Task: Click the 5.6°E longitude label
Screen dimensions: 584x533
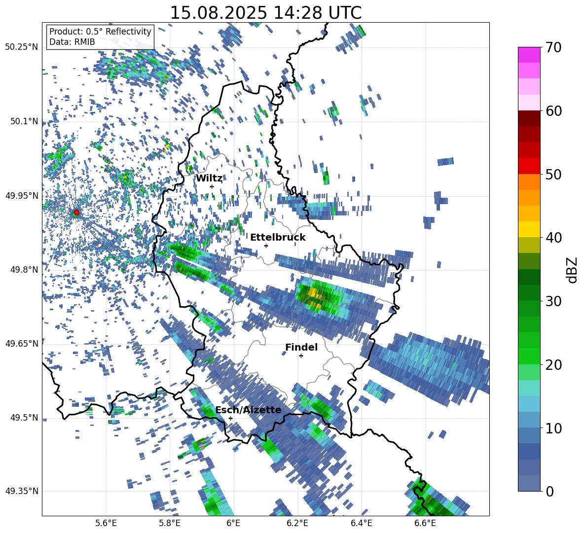Action: point(106,523)
